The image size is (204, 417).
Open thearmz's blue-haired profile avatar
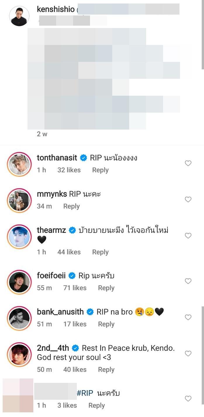click(19, 237)
